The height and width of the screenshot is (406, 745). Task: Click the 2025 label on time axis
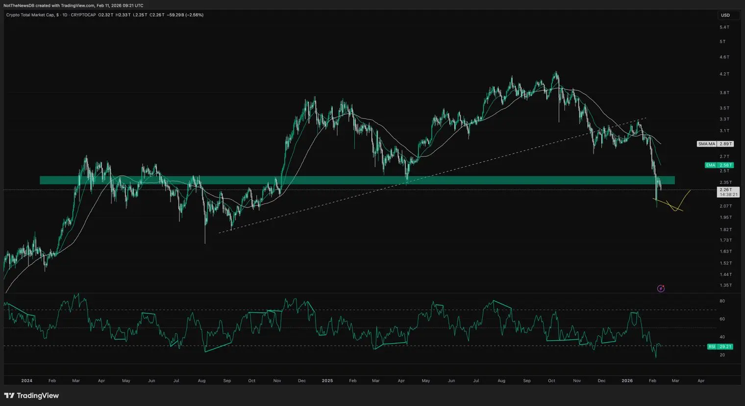coord(327,381)
